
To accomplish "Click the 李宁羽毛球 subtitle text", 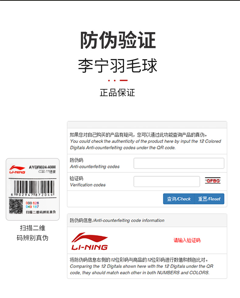I will click(118, 66).
